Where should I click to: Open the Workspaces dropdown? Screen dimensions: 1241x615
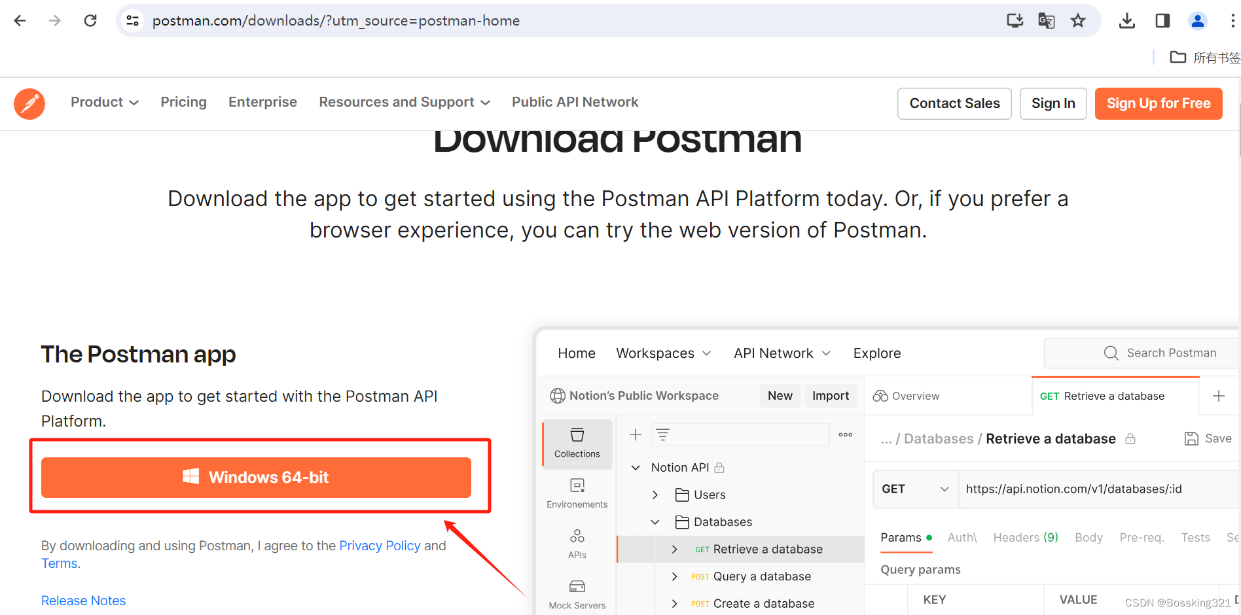click(x=663, y=353)
